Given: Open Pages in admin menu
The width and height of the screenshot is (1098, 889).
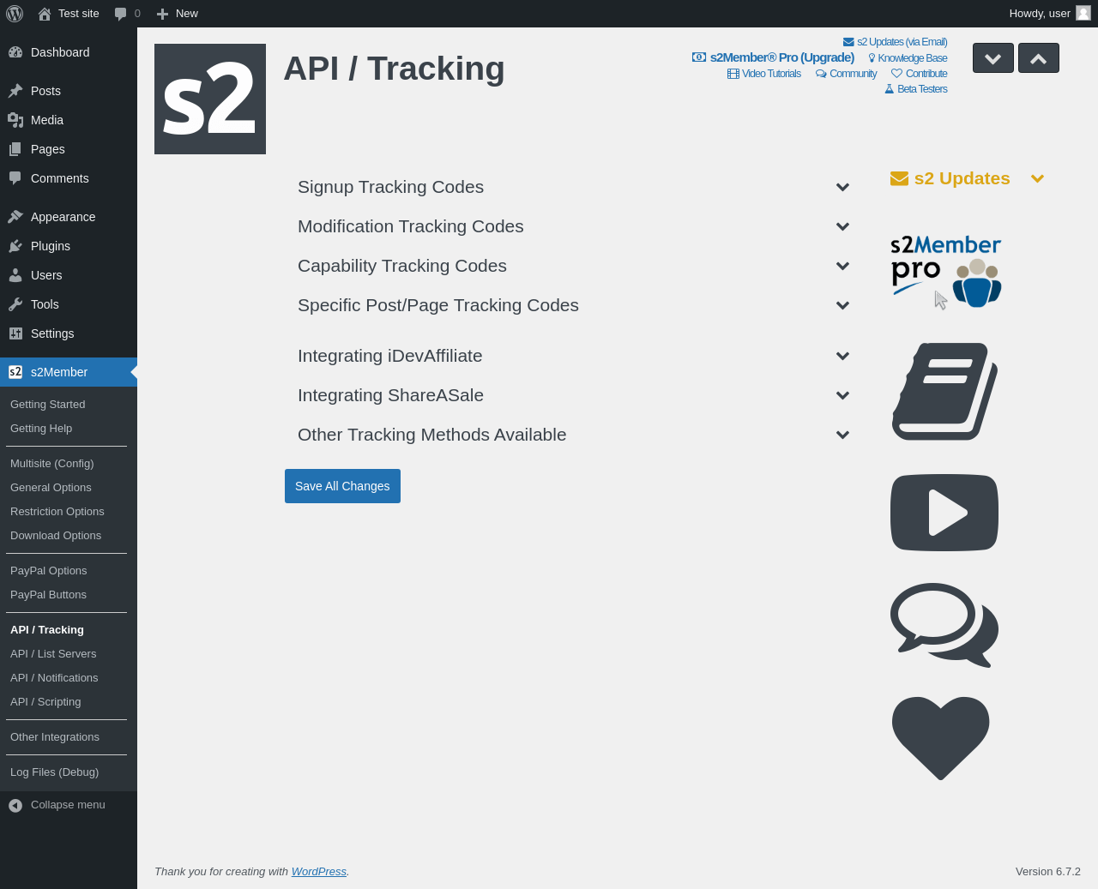Looking at the screenshot, I should tap(69, 149).
